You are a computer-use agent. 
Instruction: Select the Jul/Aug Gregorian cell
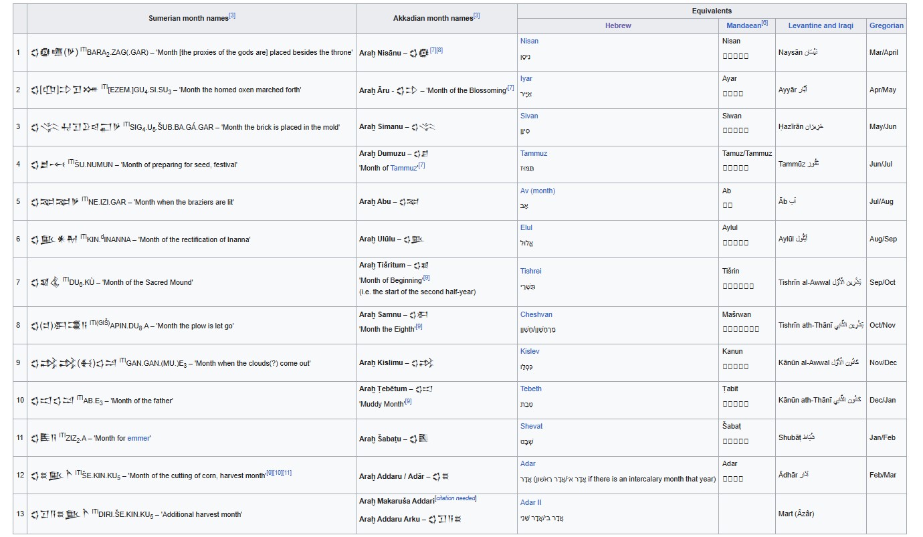886,202
